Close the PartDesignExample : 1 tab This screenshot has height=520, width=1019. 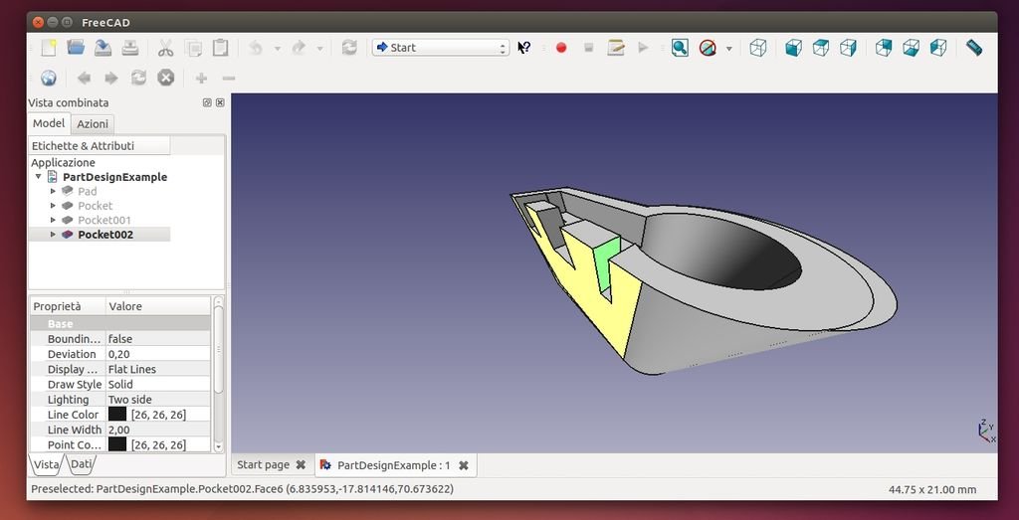(464, 465)
